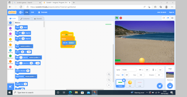Click the browser refresh button
Image resolution: width=187 pixels, height=97 pixels.
(21, 7)
